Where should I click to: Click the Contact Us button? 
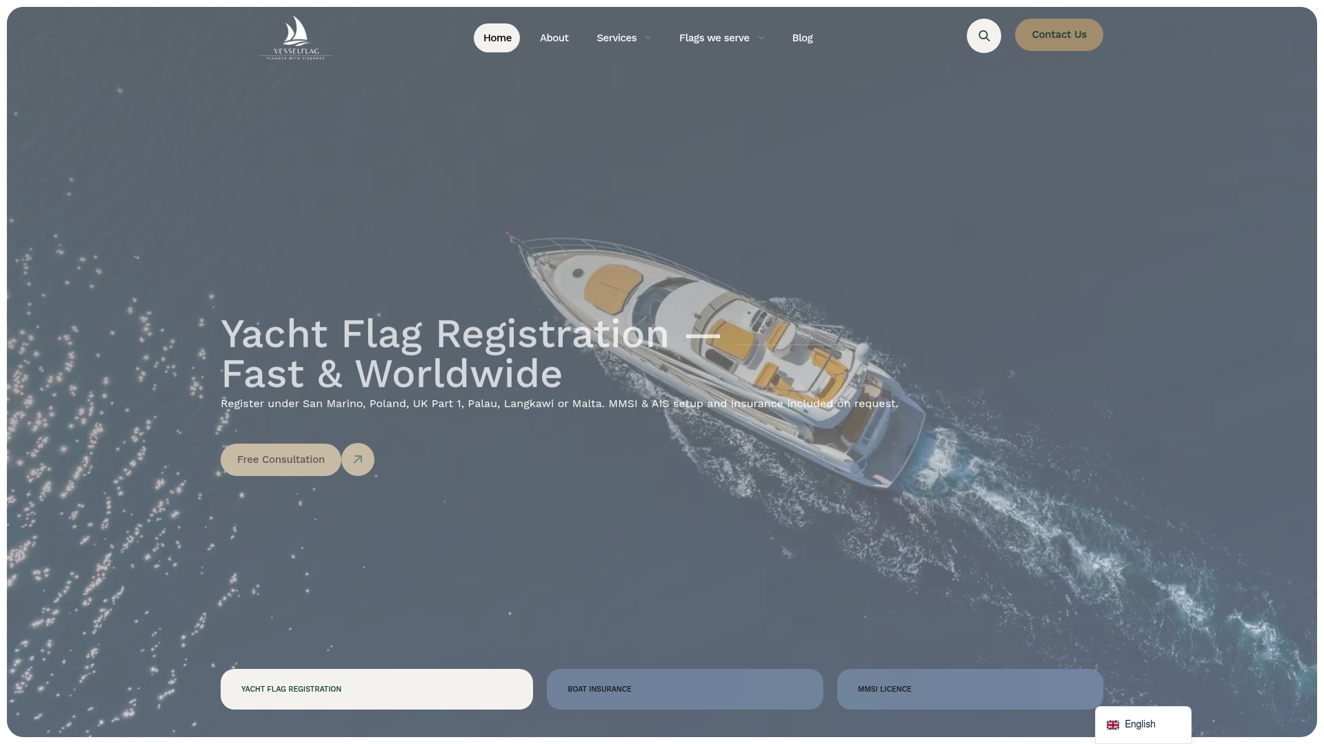coord(1059,34)
